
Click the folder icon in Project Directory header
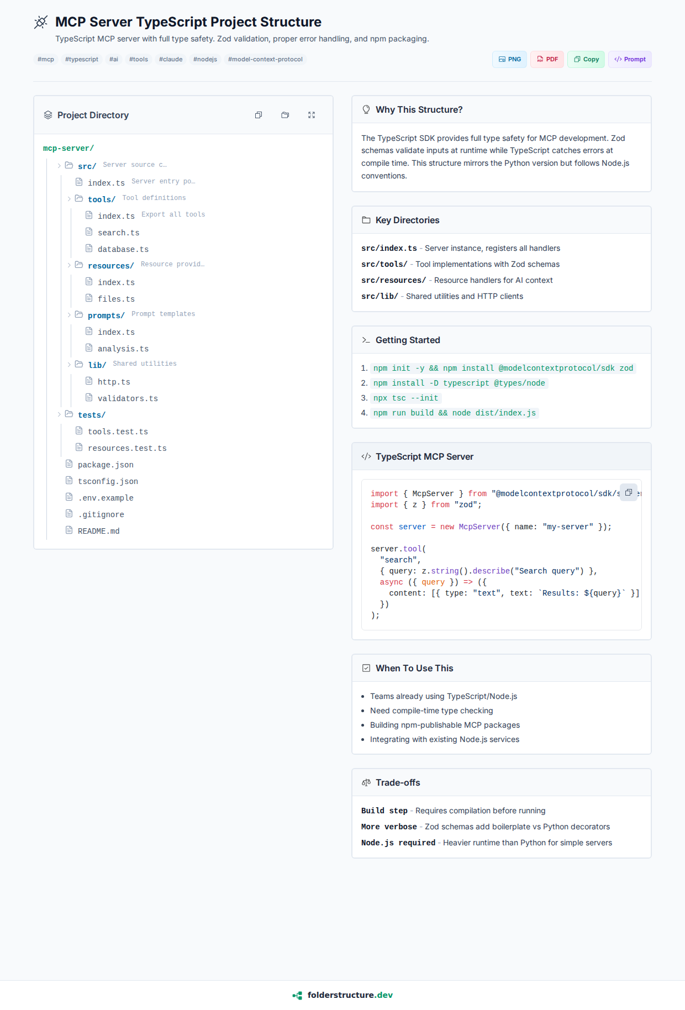(x=285, y=115)
